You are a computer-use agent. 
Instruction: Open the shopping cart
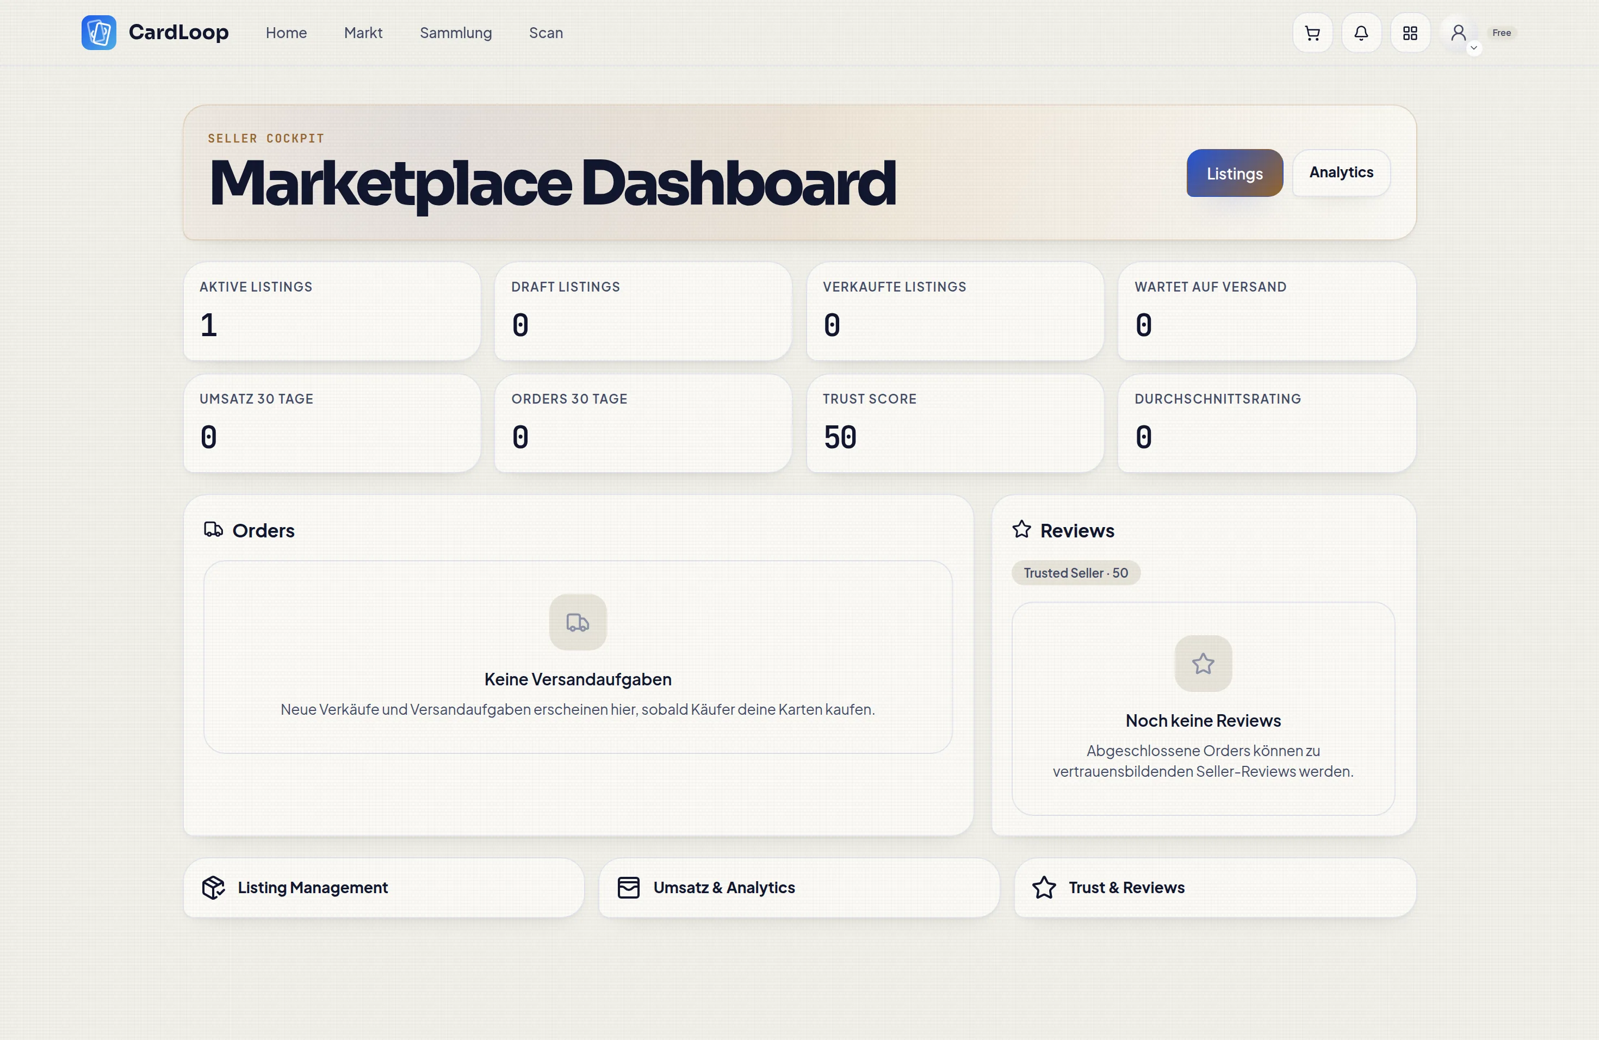[x=1312, y=32]
